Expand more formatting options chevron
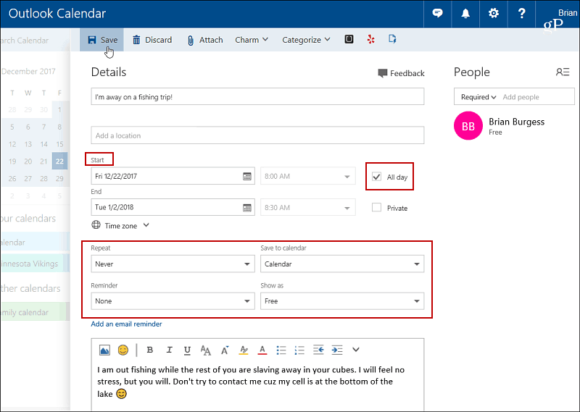This screenshot has height=412, width=580. point(356,350)
